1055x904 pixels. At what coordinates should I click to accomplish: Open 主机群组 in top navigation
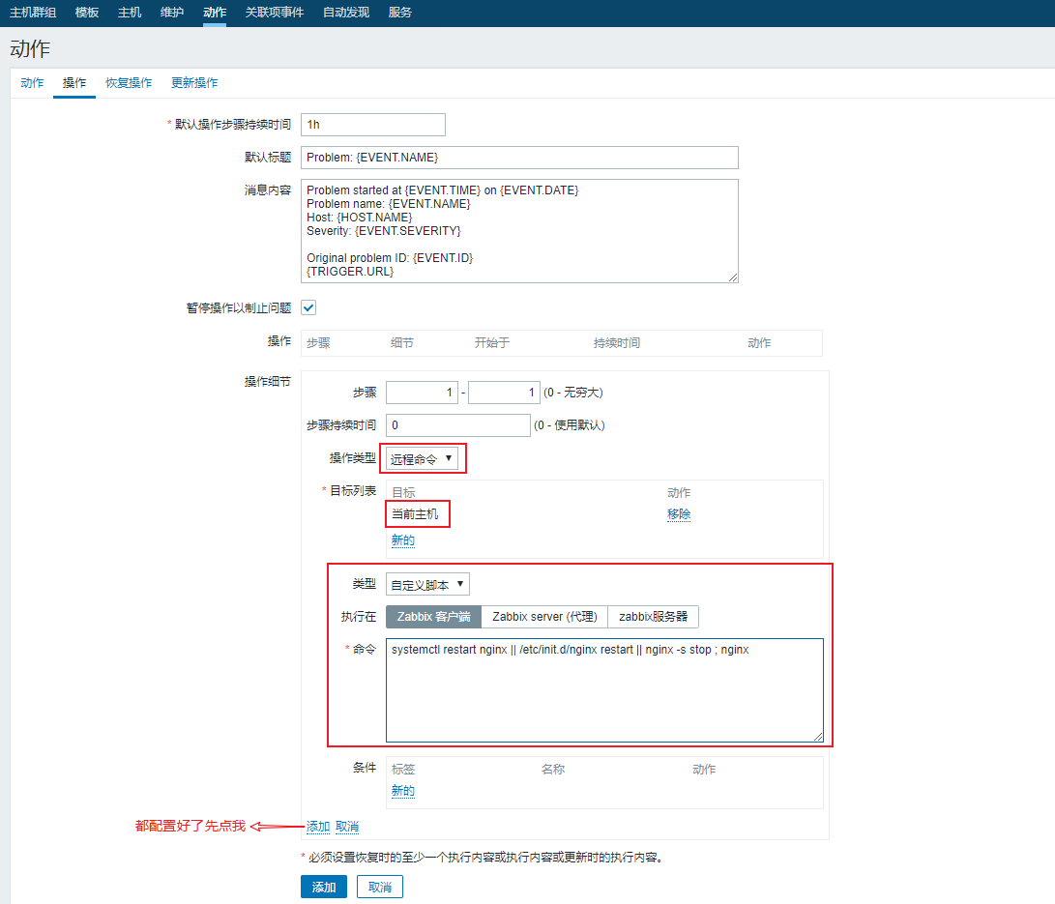[33, 13]
